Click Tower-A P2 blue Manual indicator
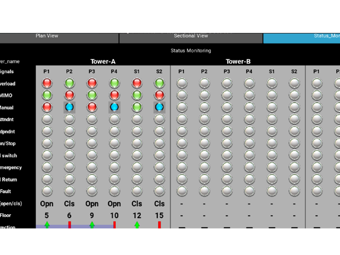 [69, 107]
